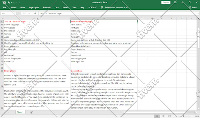Click the Share button

coord(193,7)
